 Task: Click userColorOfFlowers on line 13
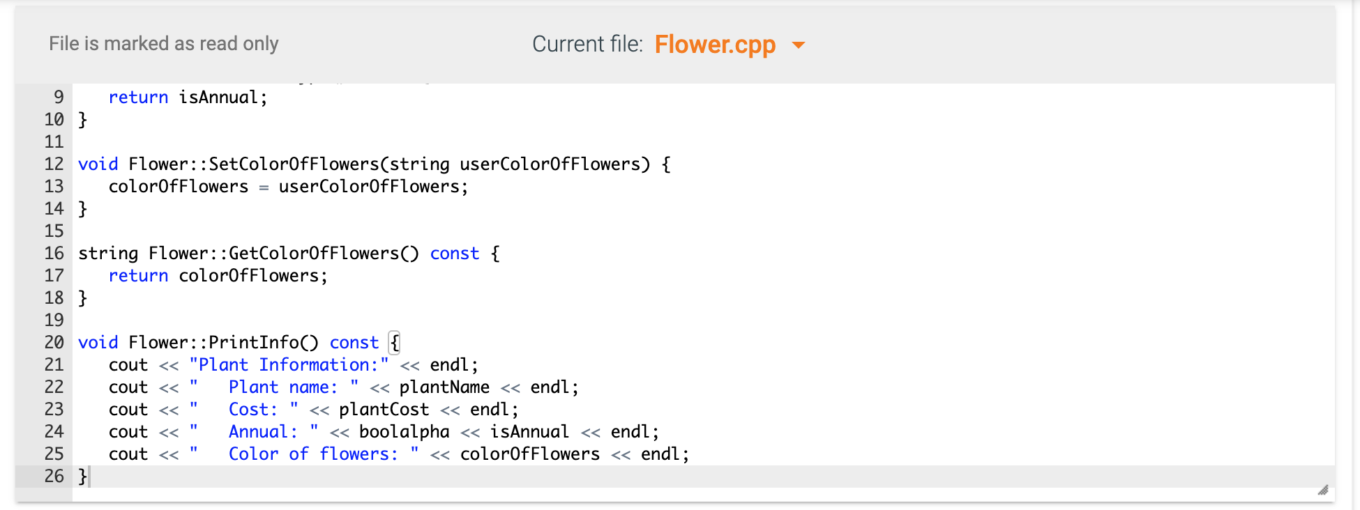click(369, 187)
